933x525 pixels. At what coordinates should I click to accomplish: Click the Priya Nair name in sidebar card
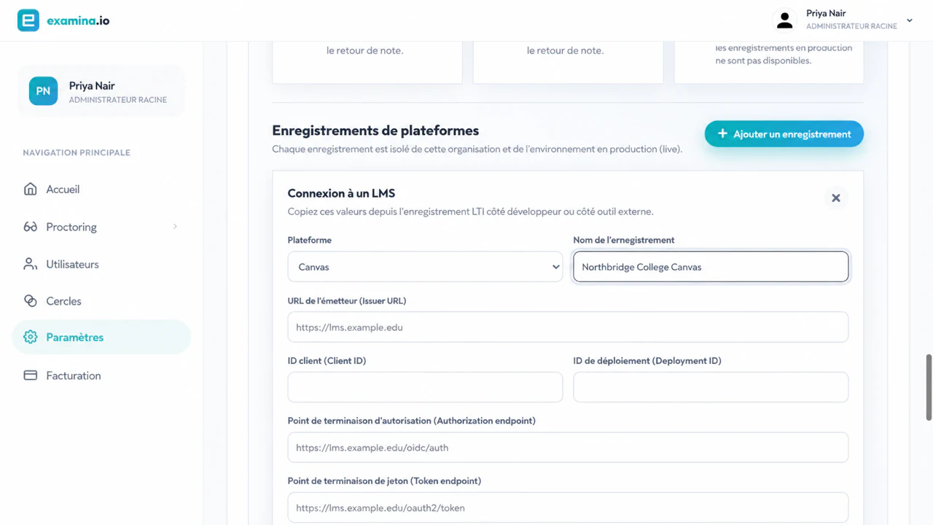pos(92,85)
